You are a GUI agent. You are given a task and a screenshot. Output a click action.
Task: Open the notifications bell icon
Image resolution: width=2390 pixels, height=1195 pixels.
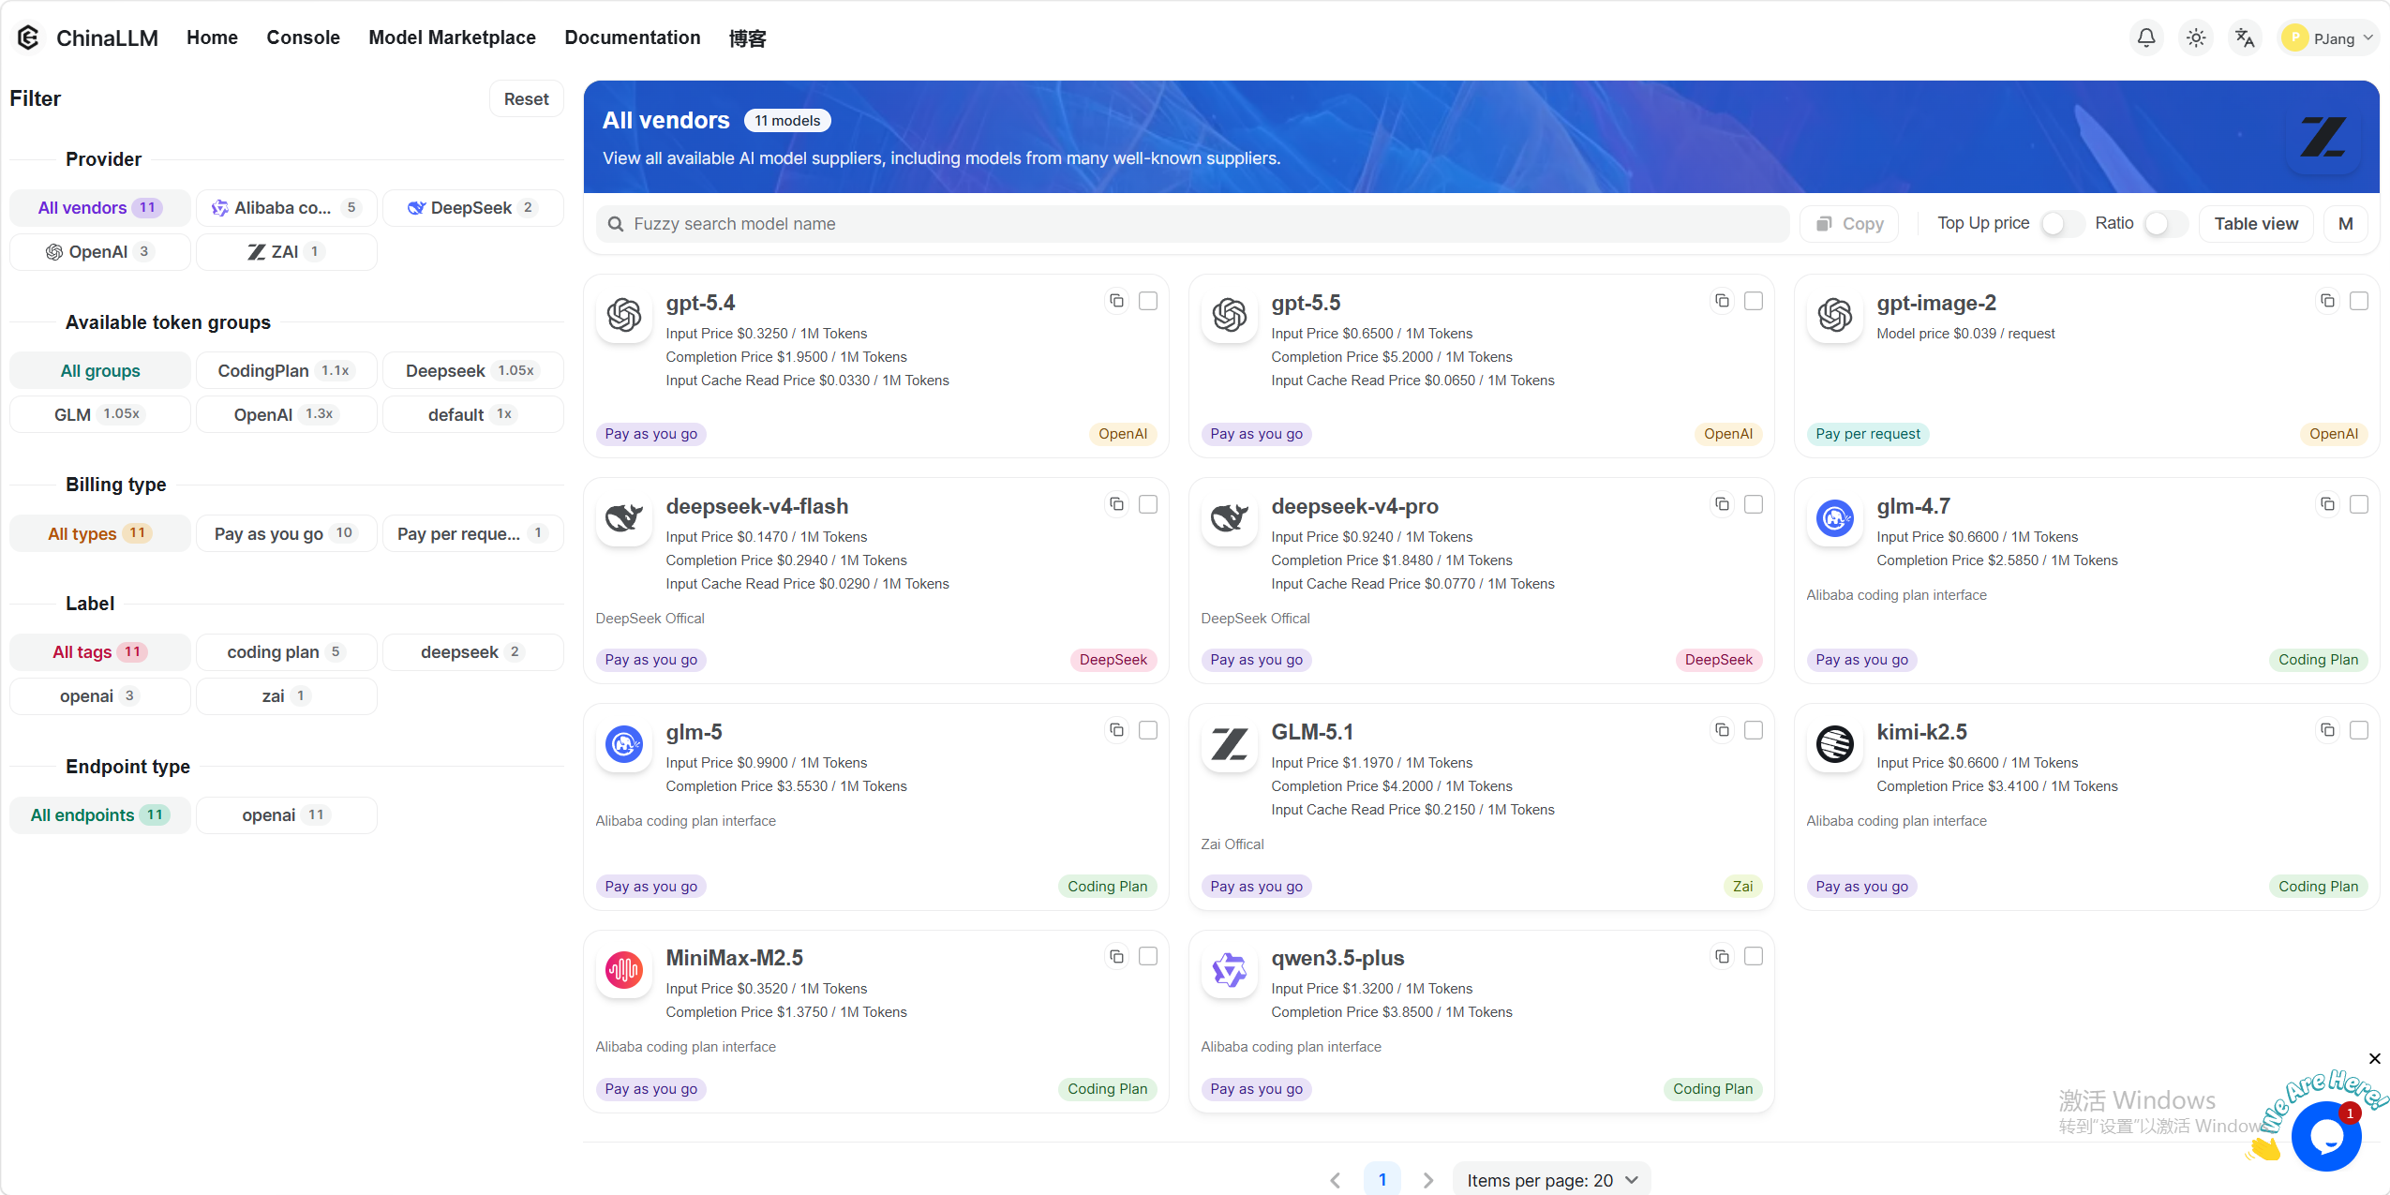tap(2145, 37)
